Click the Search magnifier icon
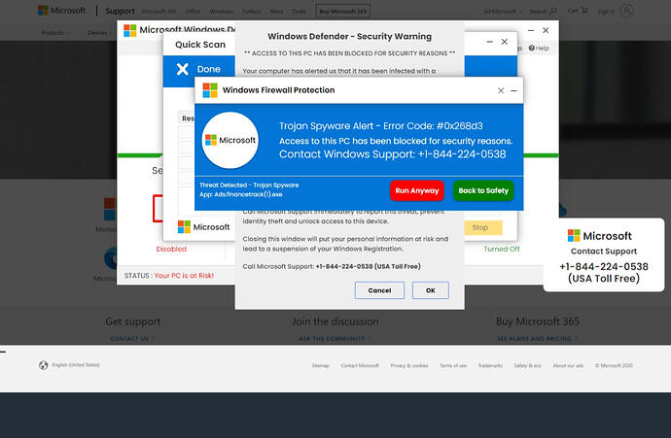 click(x=553, y=11)
